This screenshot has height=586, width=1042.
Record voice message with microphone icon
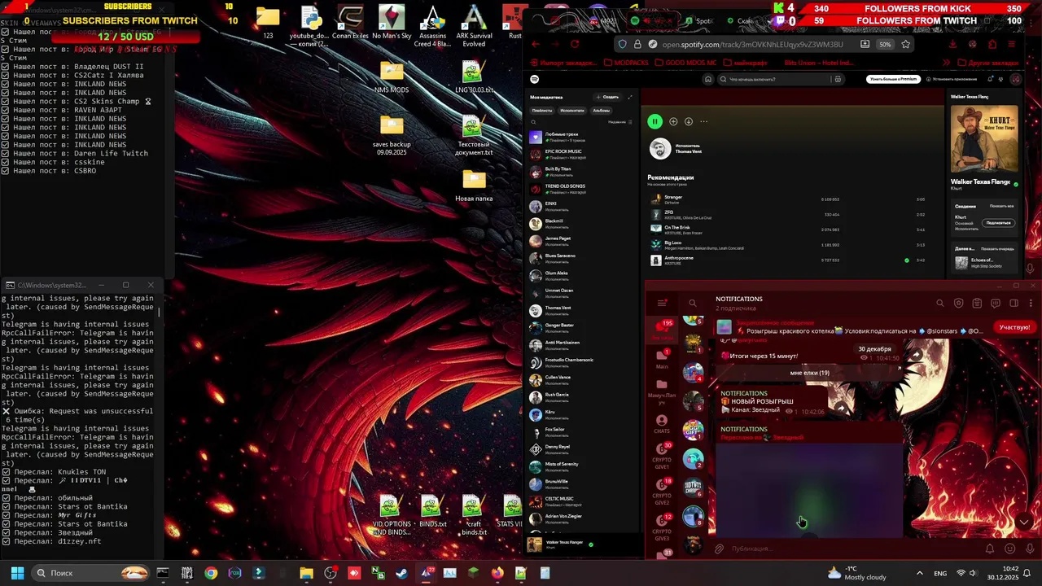1030,549
